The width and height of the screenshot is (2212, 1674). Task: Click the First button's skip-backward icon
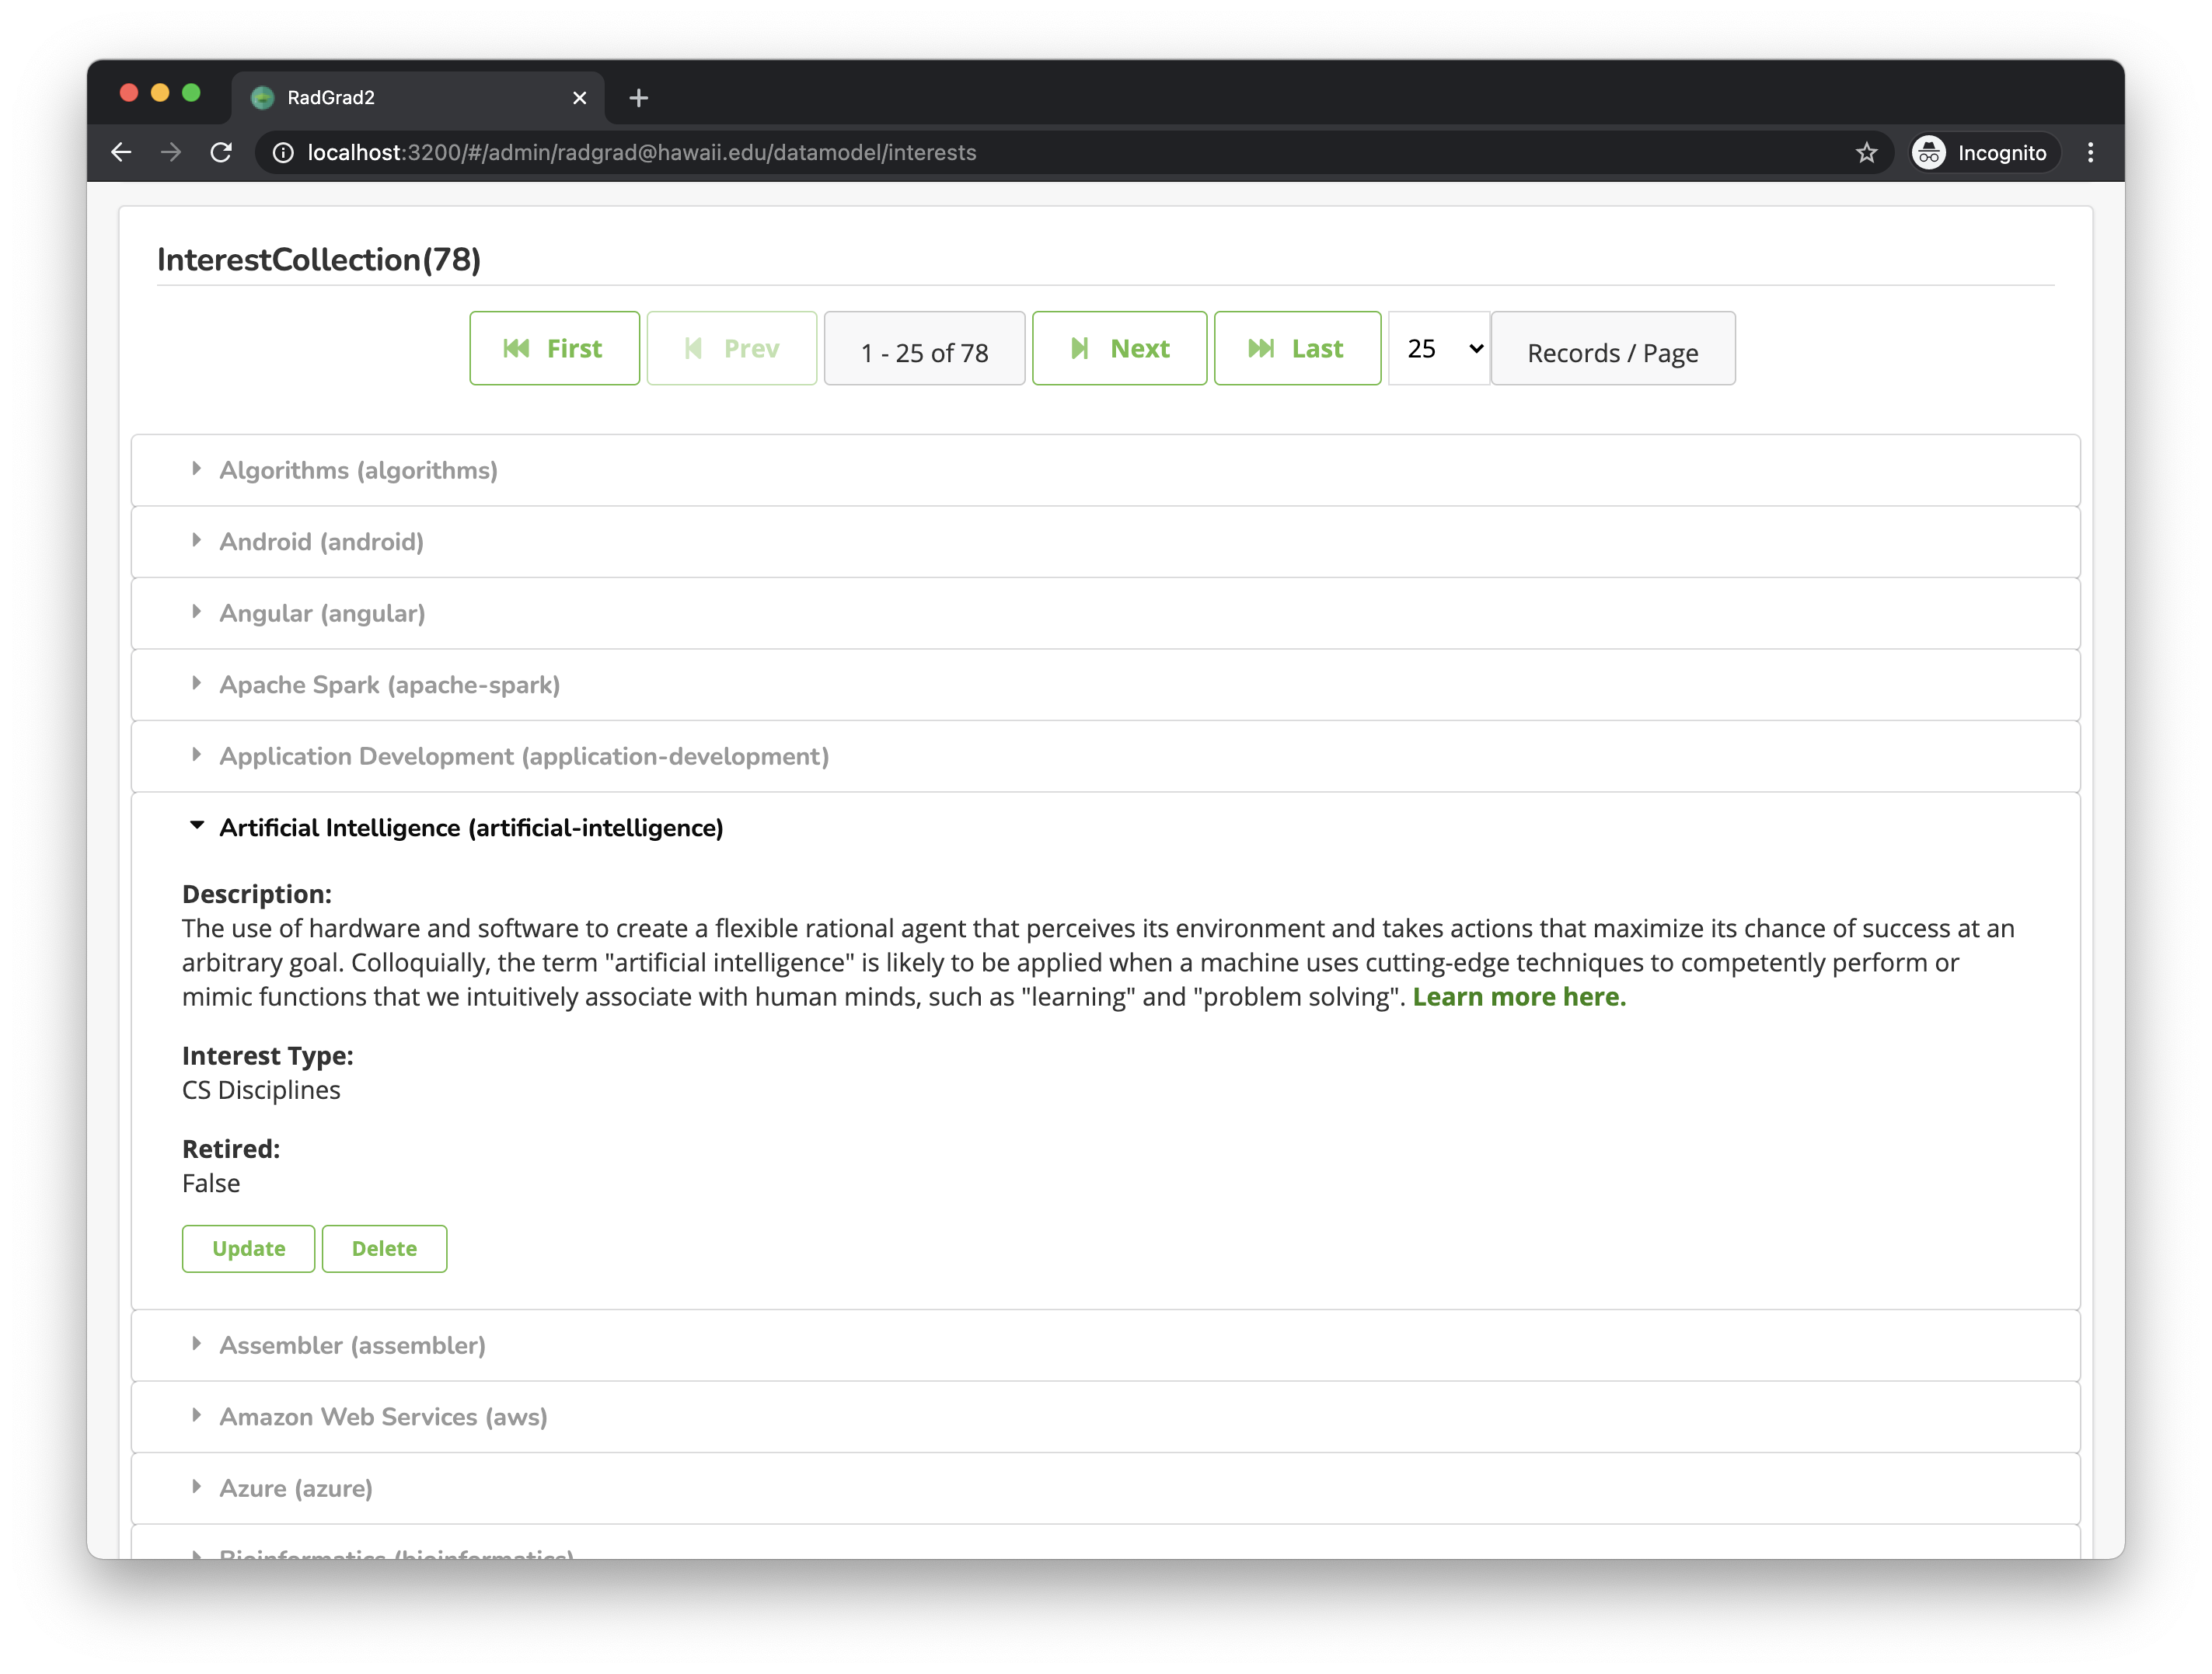pos(516,348)
